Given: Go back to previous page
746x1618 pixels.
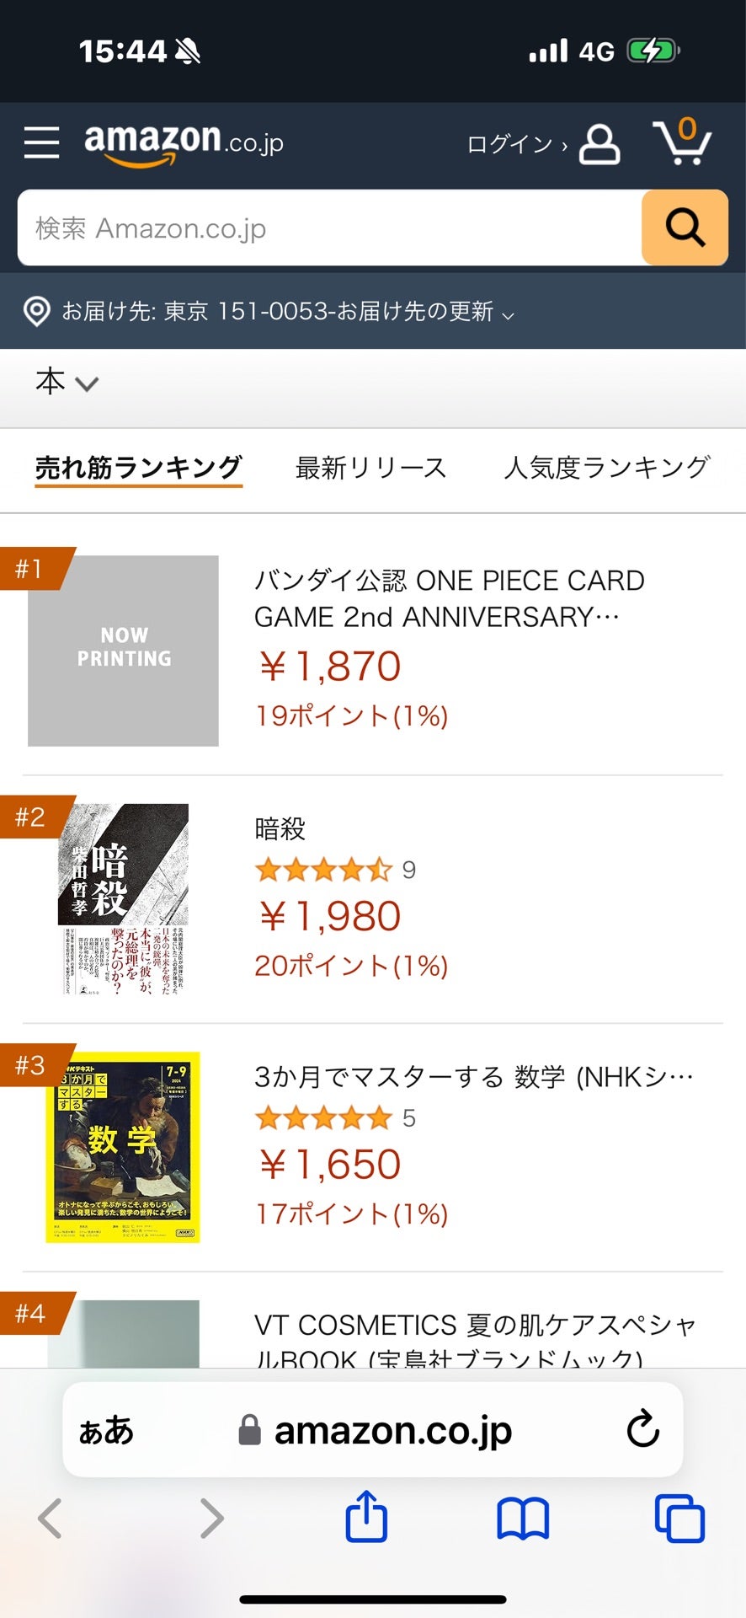Looking at the screenshot, I should [x=51, y=1519].
